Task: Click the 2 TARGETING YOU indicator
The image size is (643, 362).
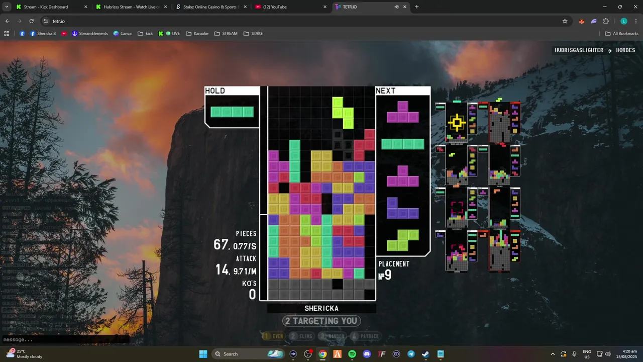Action: click(x=321, y=321)
